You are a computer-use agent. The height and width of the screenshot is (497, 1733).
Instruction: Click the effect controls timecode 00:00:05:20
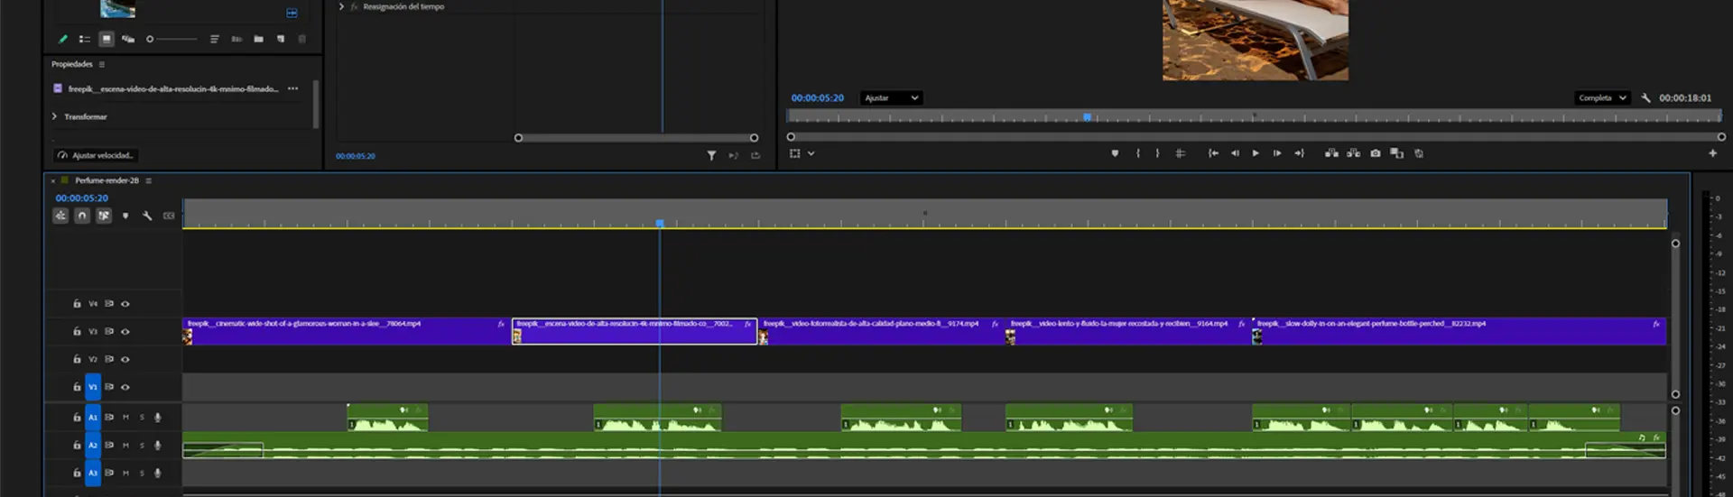(356, 156)
